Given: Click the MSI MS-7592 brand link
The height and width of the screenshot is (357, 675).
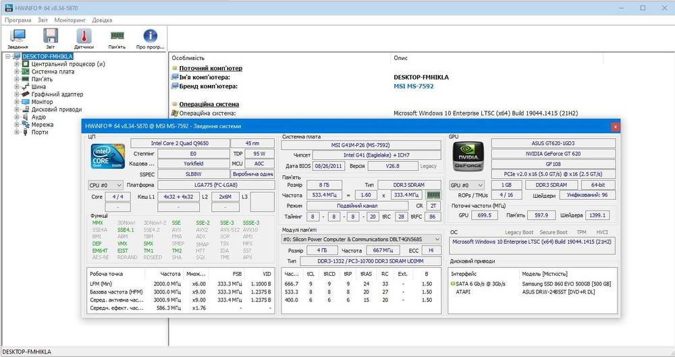Looking at the screenshot, I should pyautogui.click(x=414, y=86).
